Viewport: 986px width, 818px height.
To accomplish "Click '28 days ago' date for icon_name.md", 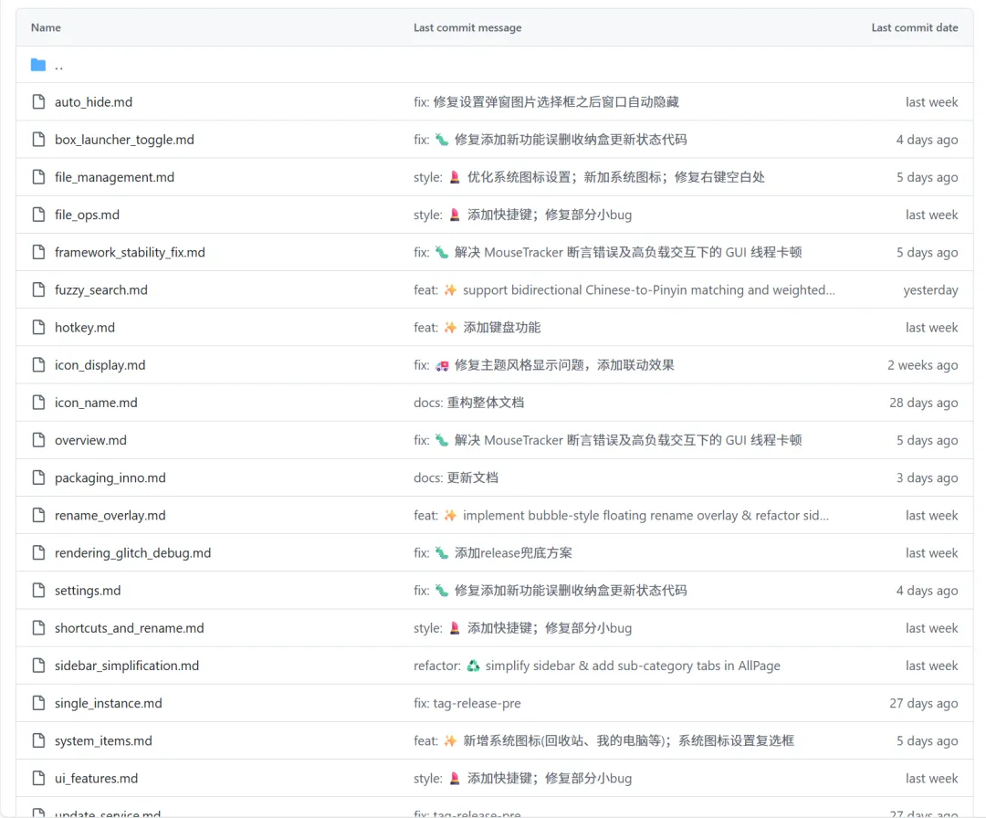I will click(x=923, y=403).
